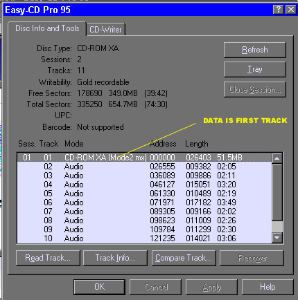Click the Mode column header
This screenshot has height=300, width=298.
(x=74, y=144)
